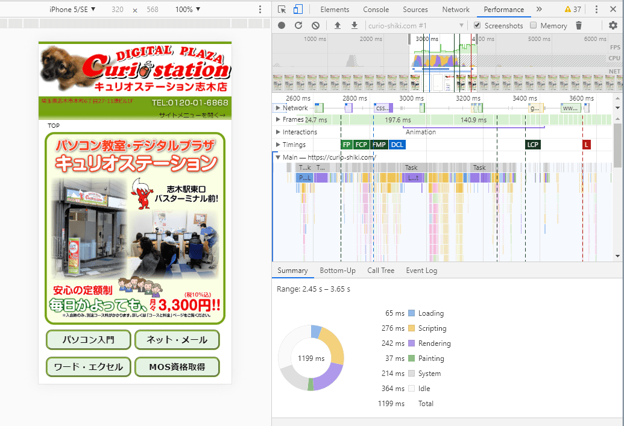The image size is (624, 426).
Task: Open the サイトメニューを開く link
Action: [x=192, y=115]
